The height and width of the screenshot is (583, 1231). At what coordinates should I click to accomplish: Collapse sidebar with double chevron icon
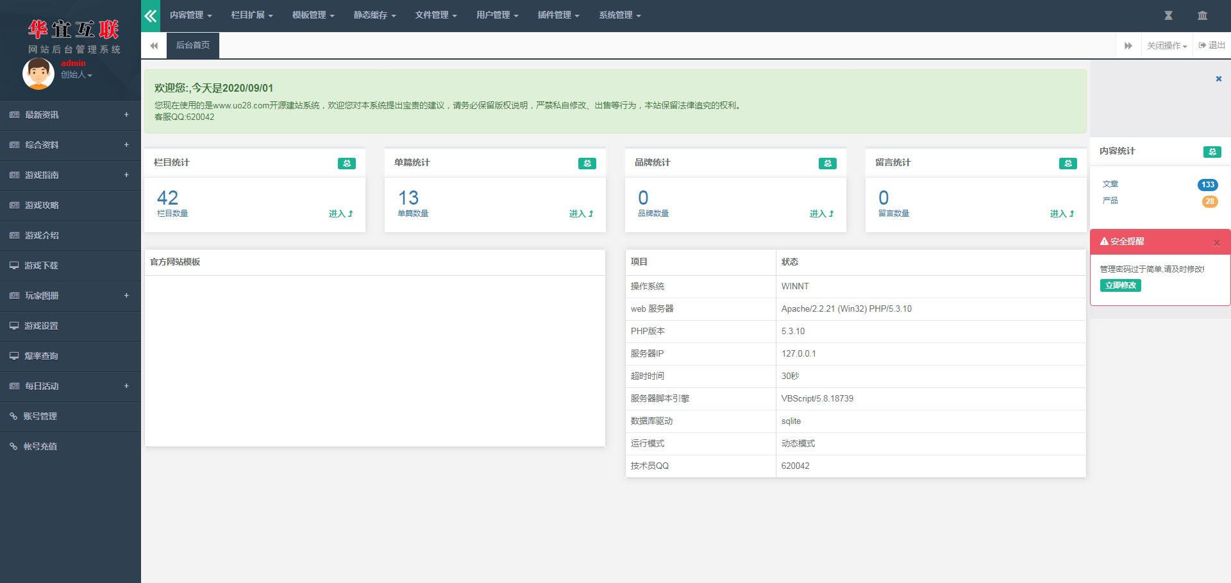tap(151, 16)
